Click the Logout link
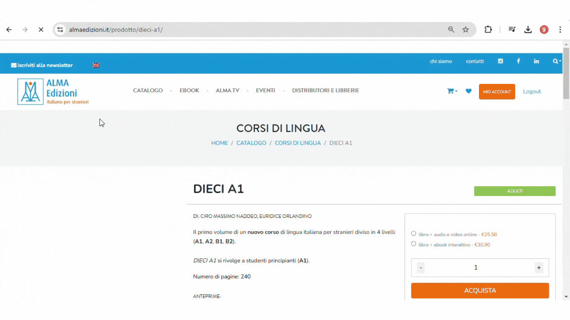This screenshot has width=570, height=320. [532, 91]
